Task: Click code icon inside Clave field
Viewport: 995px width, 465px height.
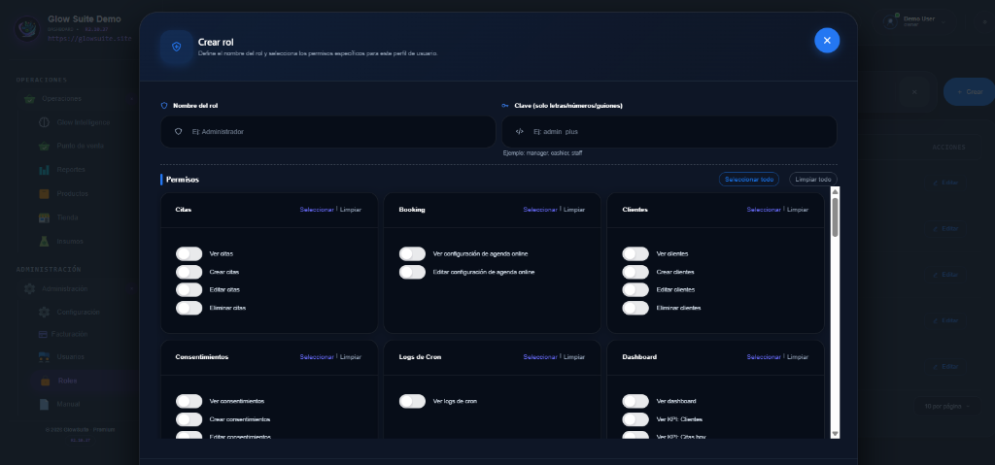Action: pyautogui.click(x=520, y=132)
